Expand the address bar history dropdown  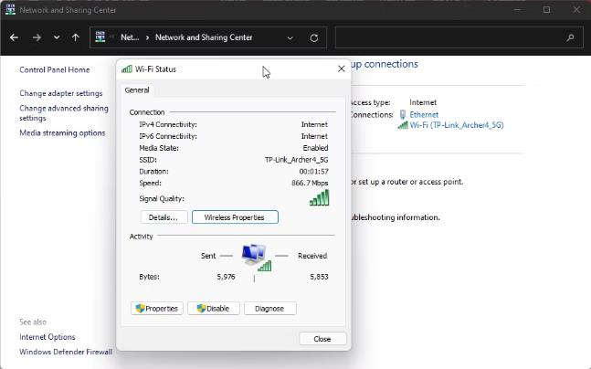(290, 38)
